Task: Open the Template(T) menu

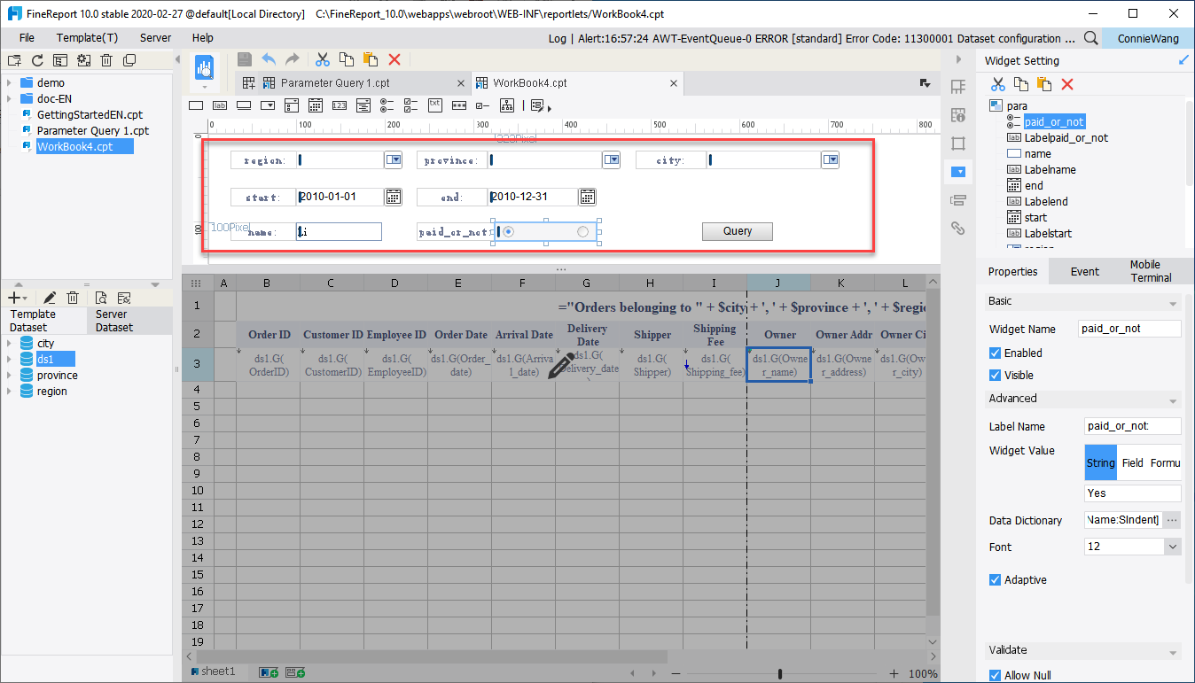Action: coord(87,38)
